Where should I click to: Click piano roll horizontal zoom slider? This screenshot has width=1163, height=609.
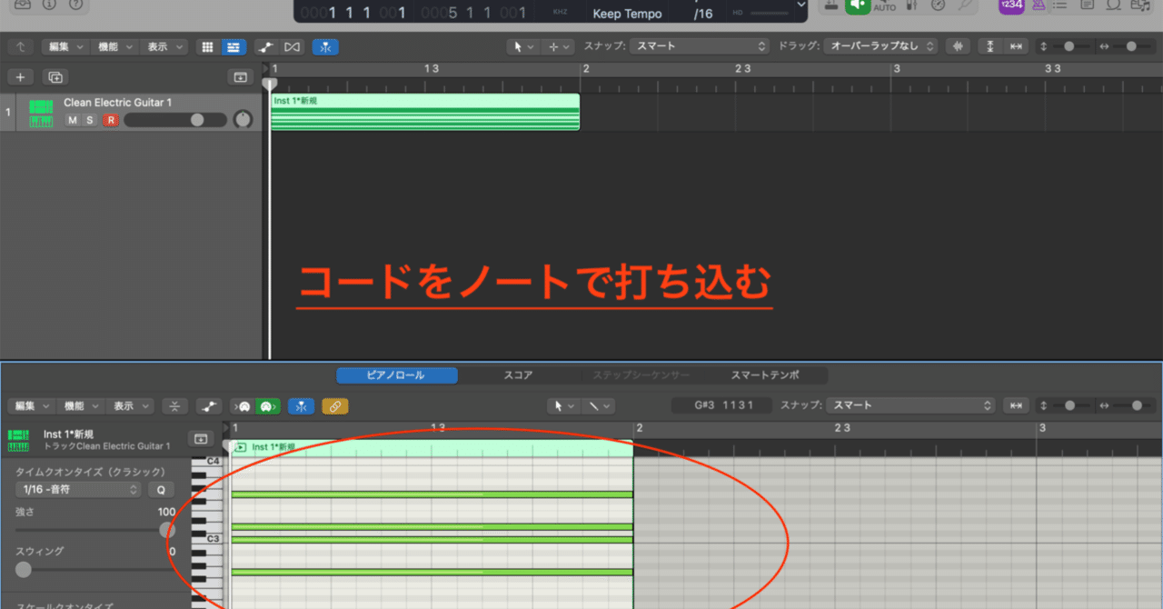pos(1130,406)
